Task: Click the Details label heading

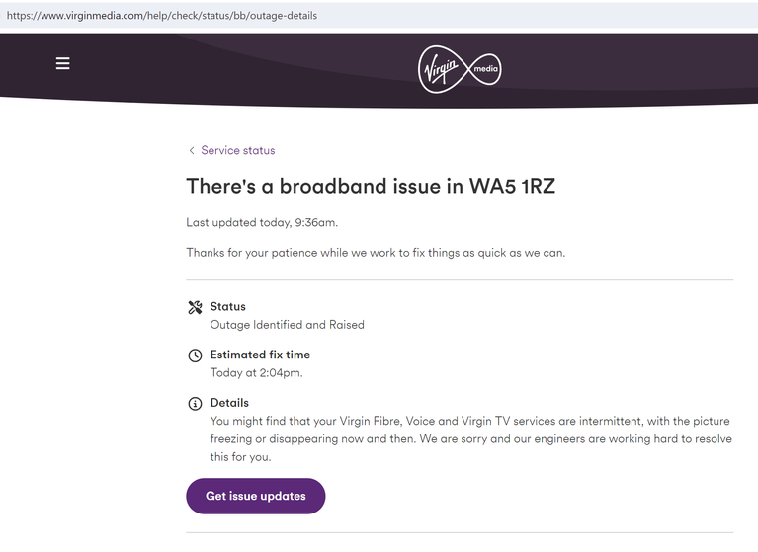Action: pos(229,403)
